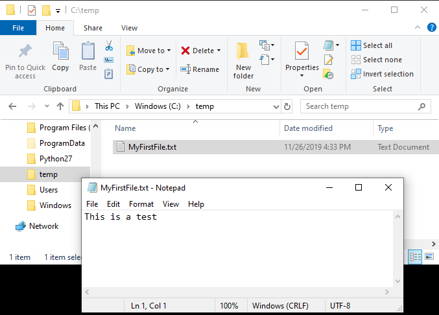Click Select all
Image resolution: width=439 pixels, height=315 pixels.
click(372, 45)
